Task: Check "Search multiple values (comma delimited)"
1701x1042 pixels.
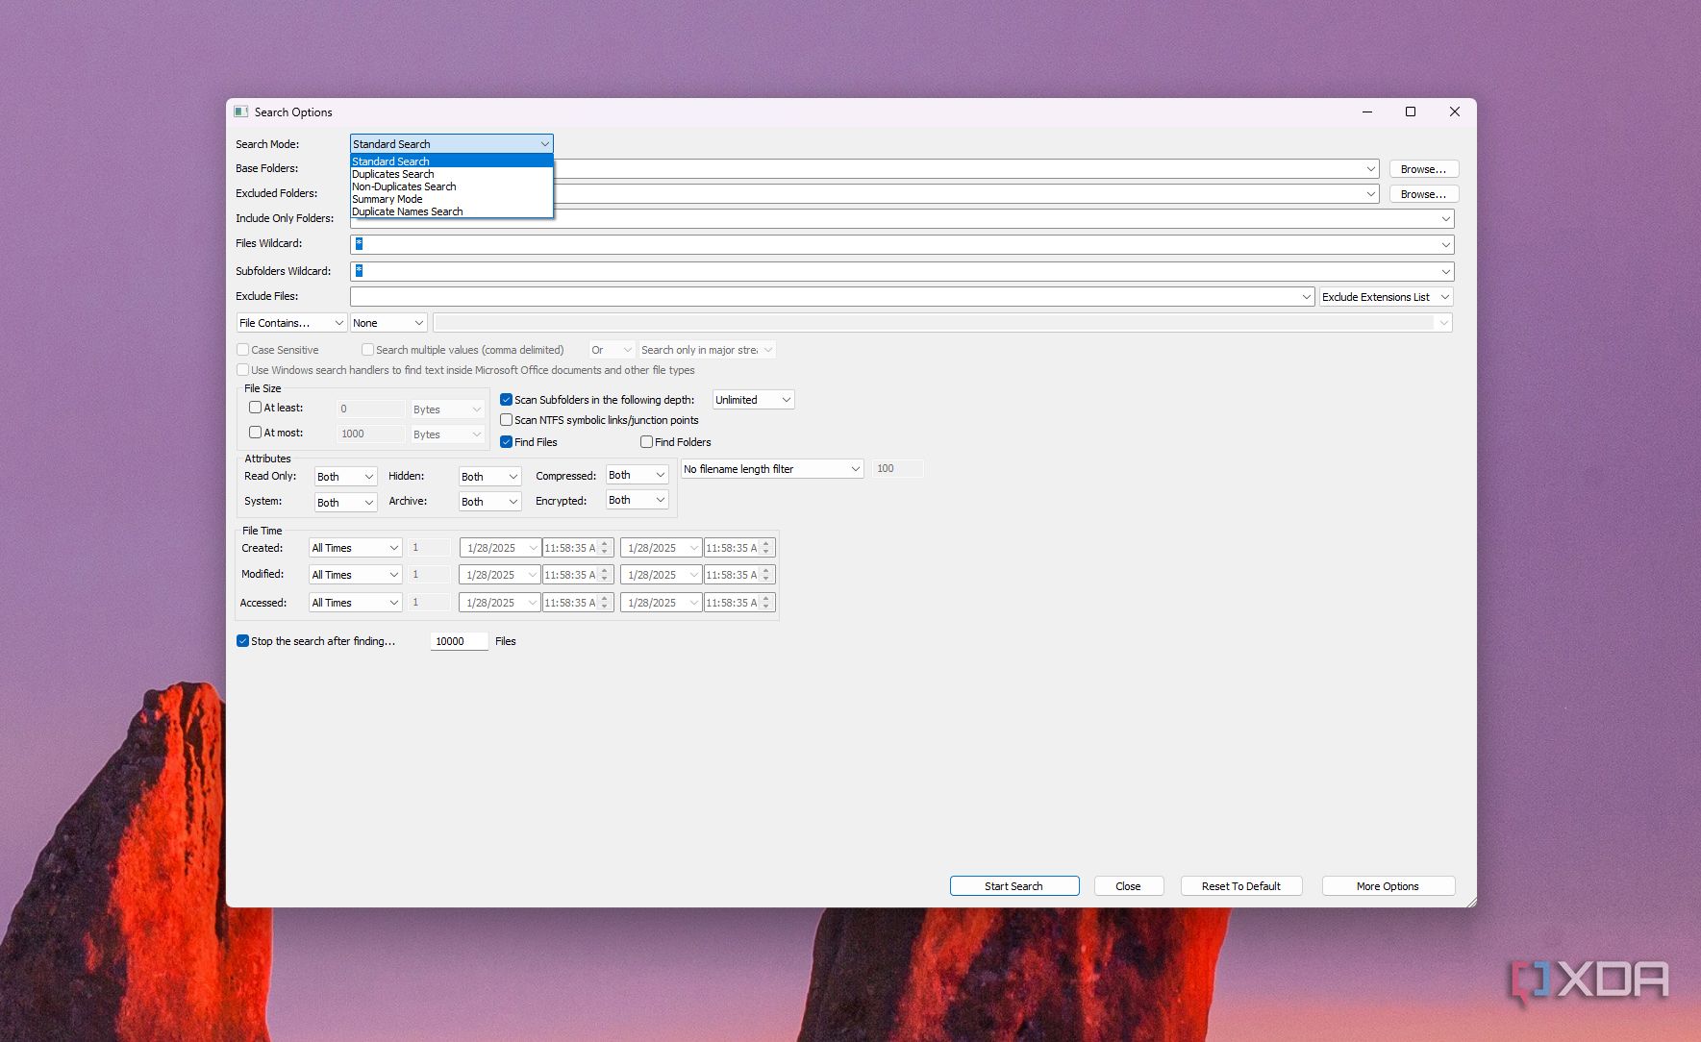Action: tap(368, 349)
